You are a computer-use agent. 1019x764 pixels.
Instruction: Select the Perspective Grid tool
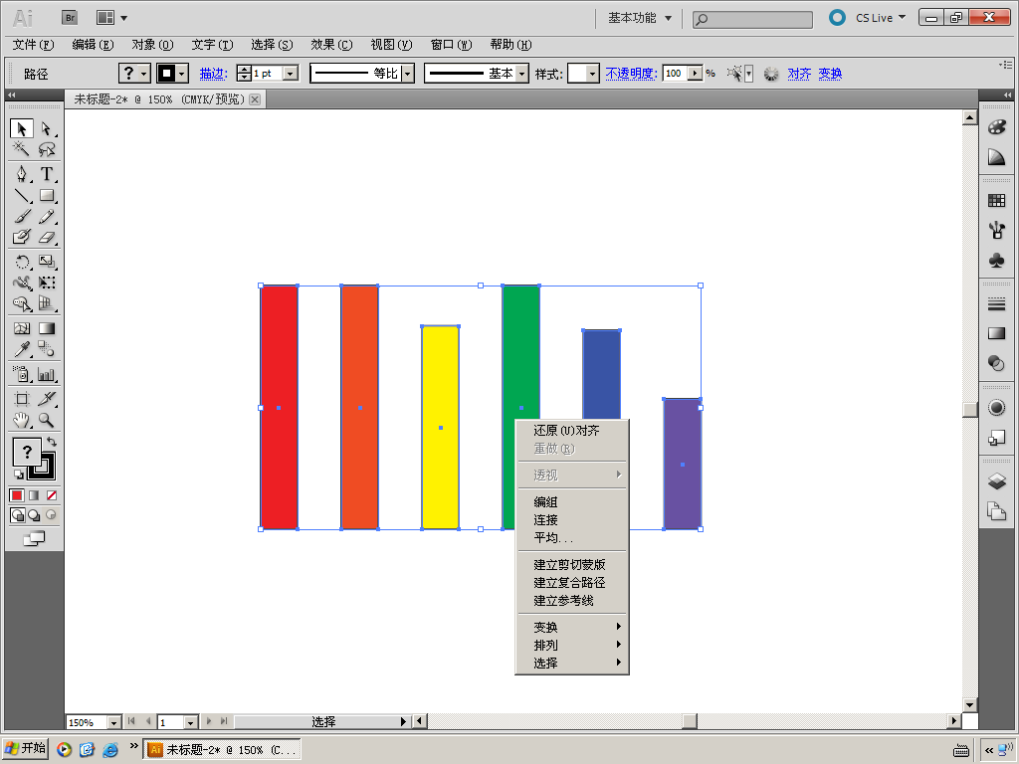(x=46, y=303)
